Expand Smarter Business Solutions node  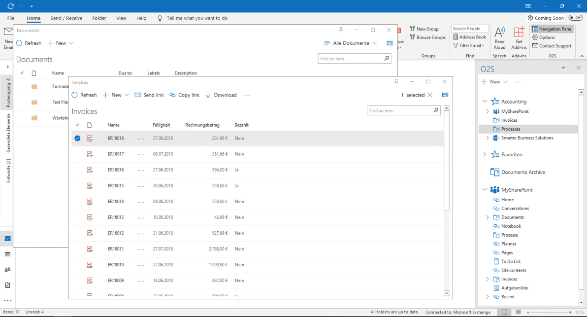click(488, 138)
